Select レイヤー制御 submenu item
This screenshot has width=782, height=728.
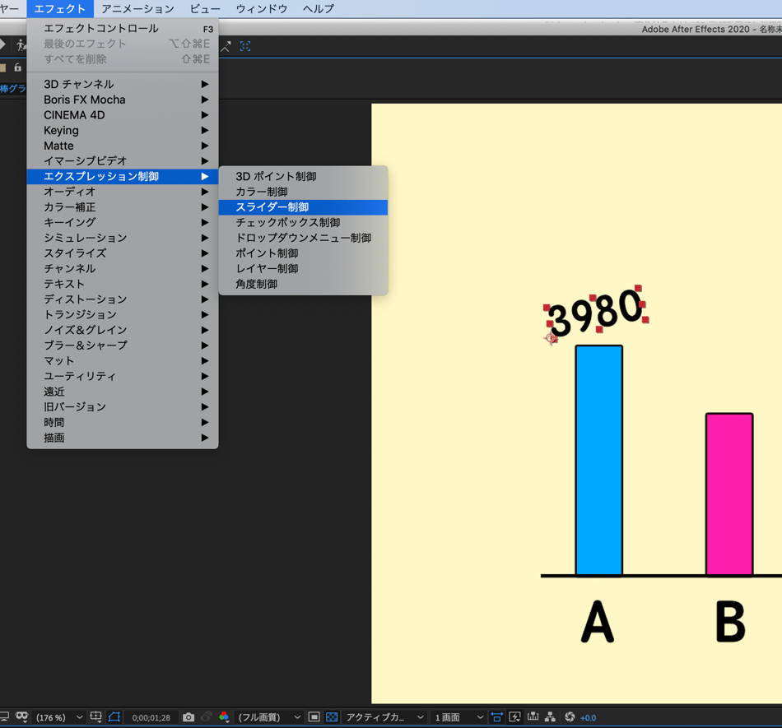click(303, 269)
